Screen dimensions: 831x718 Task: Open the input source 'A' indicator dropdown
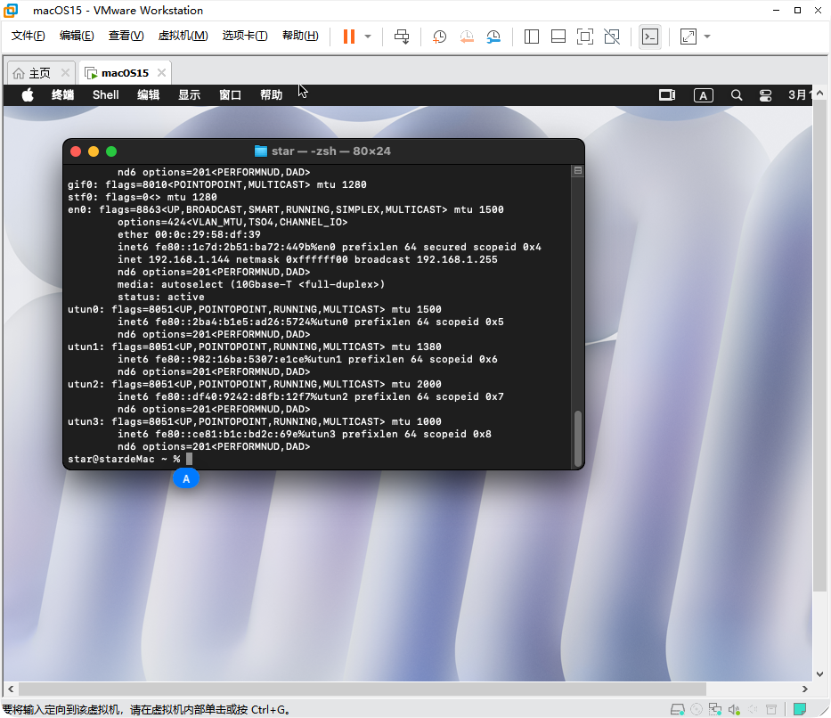pos(703,94)
